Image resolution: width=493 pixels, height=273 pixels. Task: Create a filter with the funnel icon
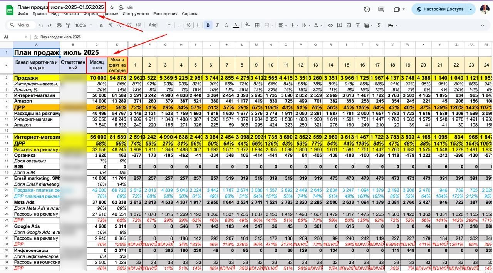click(x=358, y=25)
